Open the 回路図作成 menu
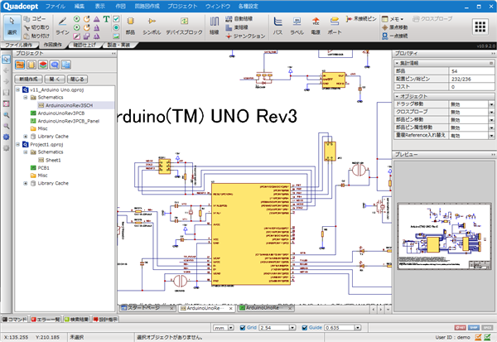This screenshot has height=342, width=497. tap(147, 6)
